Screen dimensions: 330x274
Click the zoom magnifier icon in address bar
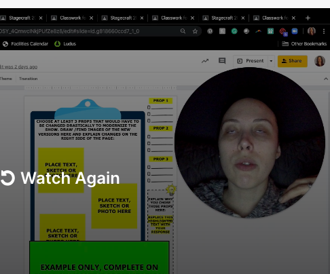point(183,31)
